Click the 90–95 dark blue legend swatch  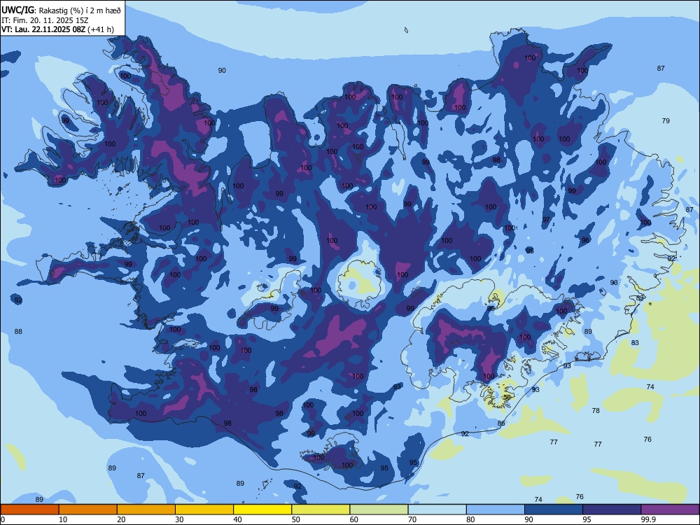[x=554, y=510]
